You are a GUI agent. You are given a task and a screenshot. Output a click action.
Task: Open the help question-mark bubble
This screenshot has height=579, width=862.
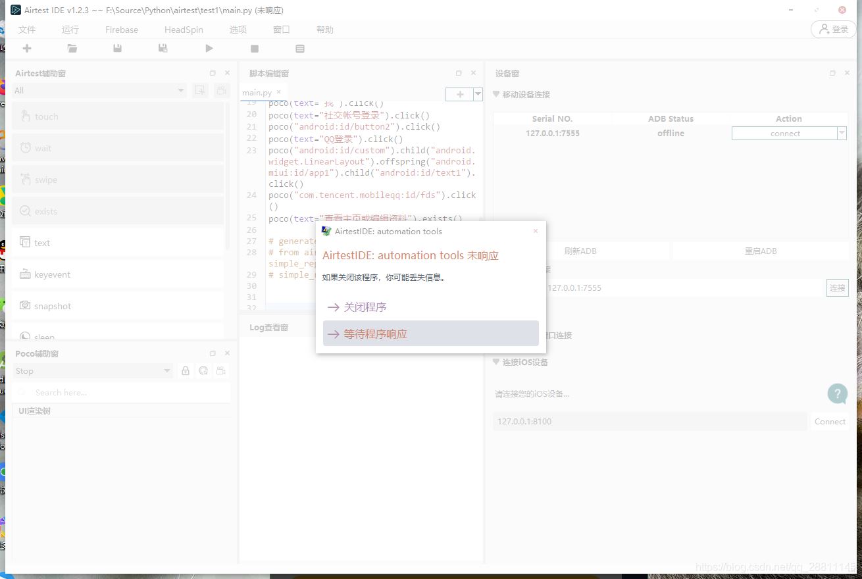click(x=837, y=394)
